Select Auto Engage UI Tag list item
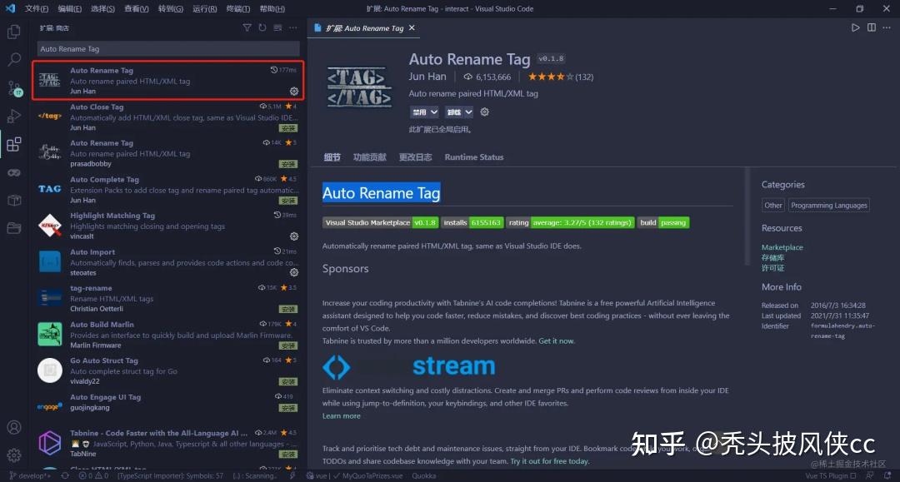The image size is (900, 482). 167,402
